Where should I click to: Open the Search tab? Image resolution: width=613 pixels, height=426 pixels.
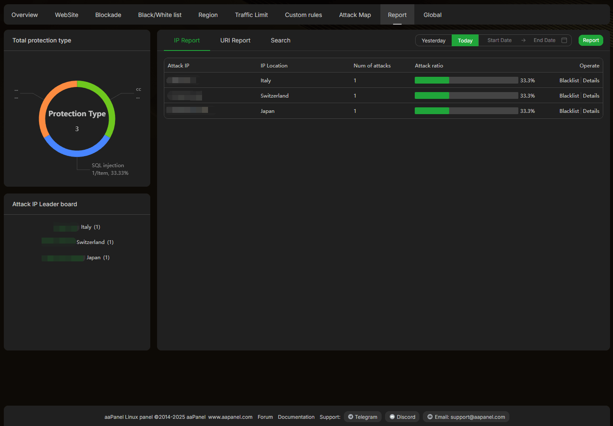[x=280, y=40]
